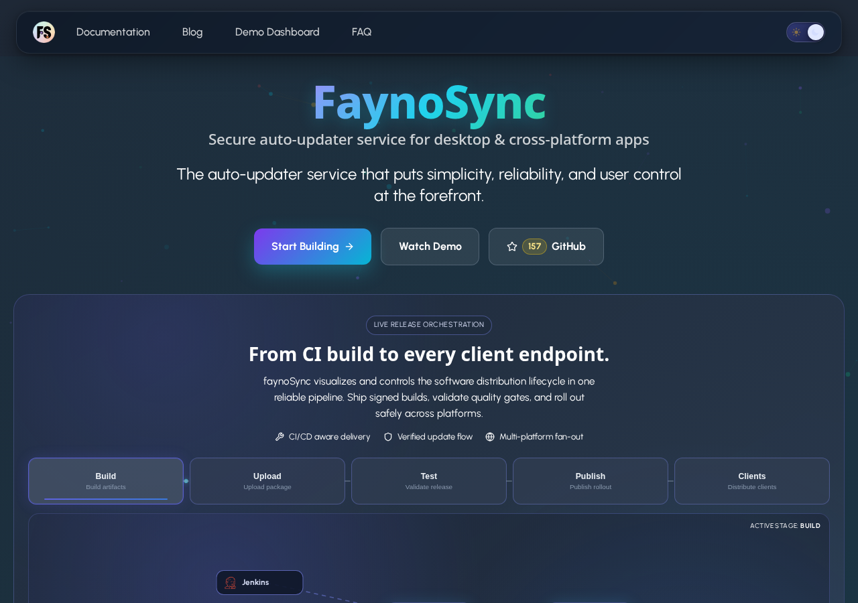Click the FaynoSync FS logo icon
This screenshot has height=603, width=858.
click(44, 32)
